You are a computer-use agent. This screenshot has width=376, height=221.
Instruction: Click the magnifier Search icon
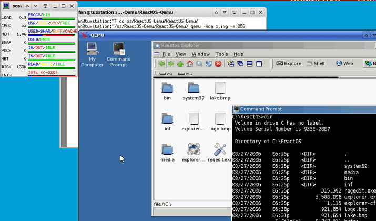pyautogui.click(x=199, y=64)
